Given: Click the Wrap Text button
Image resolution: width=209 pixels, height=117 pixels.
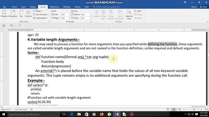Looking at the screenshot, I should pos(104,14).
